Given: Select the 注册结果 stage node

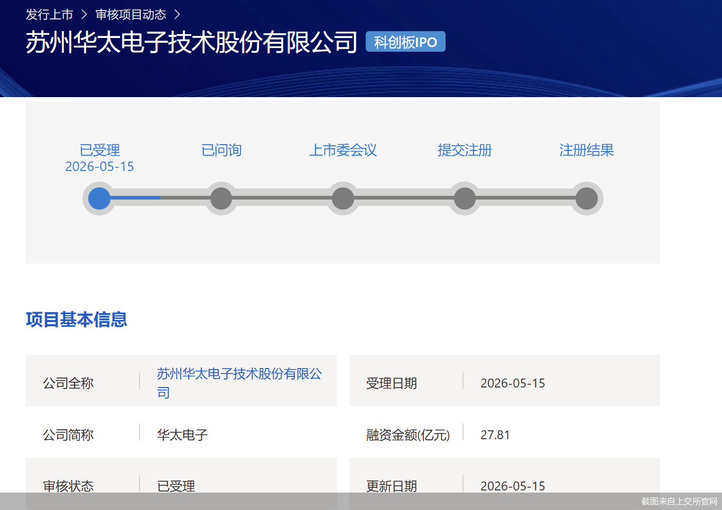Looking at the screenshot, I should click(587, 199).
